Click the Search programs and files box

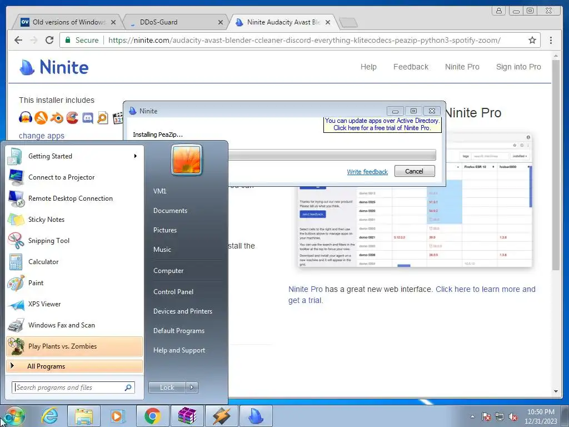tap(73, 388)
